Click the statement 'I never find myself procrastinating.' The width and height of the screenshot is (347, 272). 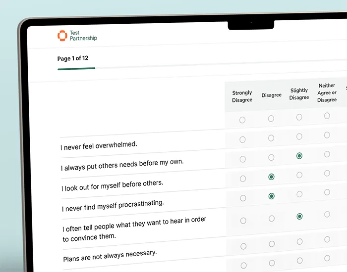(x=113, y=206)
